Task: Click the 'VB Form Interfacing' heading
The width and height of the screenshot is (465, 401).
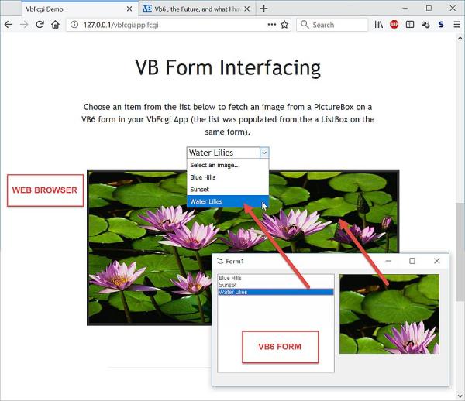Action: [x=228, y=67]
